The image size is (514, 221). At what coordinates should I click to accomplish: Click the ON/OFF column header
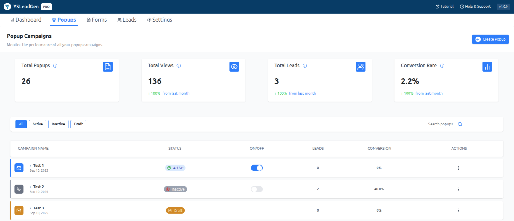coord(257,149)
